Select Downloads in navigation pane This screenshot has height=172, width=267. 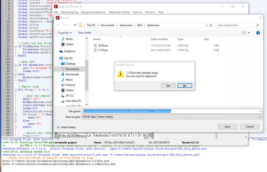(x=72, y=74)
